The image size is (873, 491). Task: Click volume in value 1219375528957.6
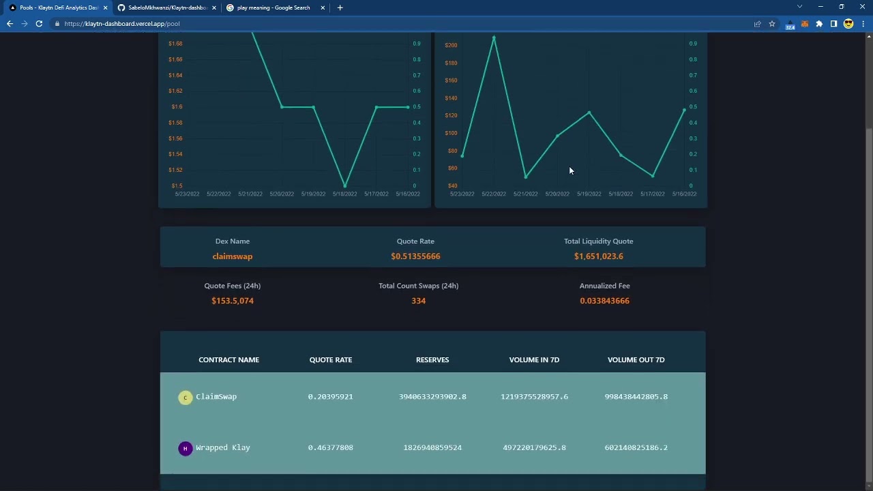pos(534,396)
